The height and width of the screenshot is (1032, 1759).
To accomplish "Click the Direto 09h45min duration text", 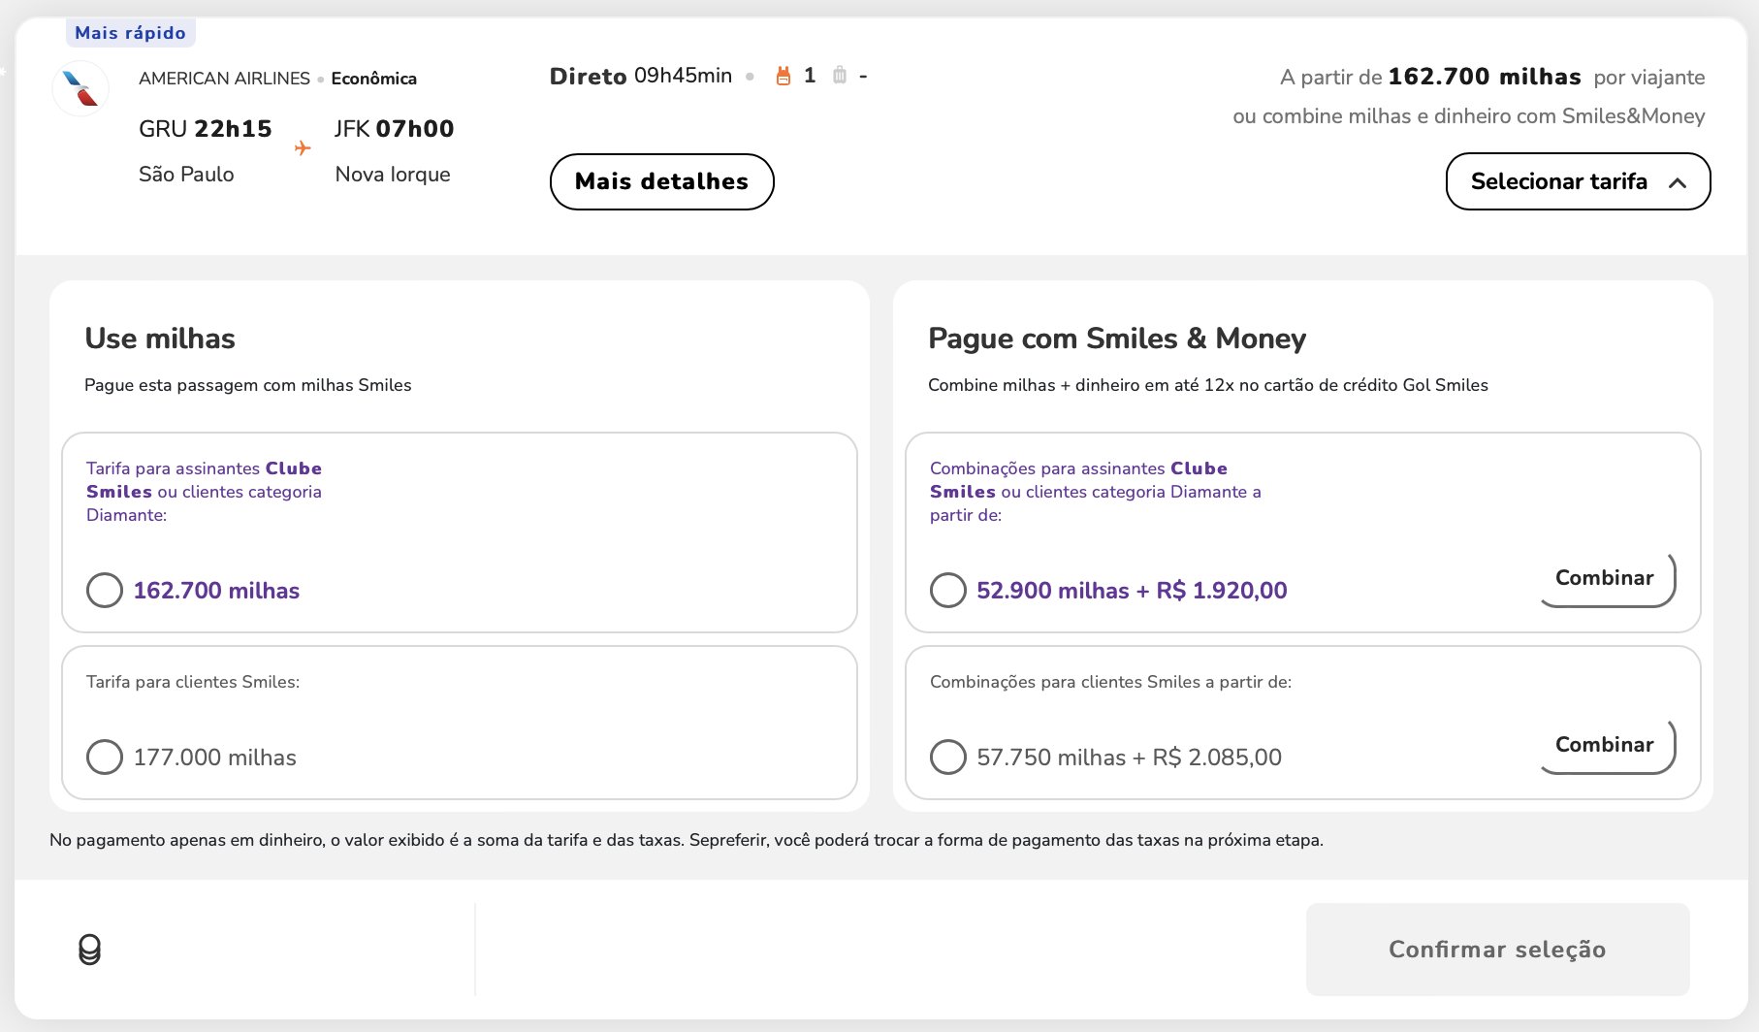I will (641, 76).
